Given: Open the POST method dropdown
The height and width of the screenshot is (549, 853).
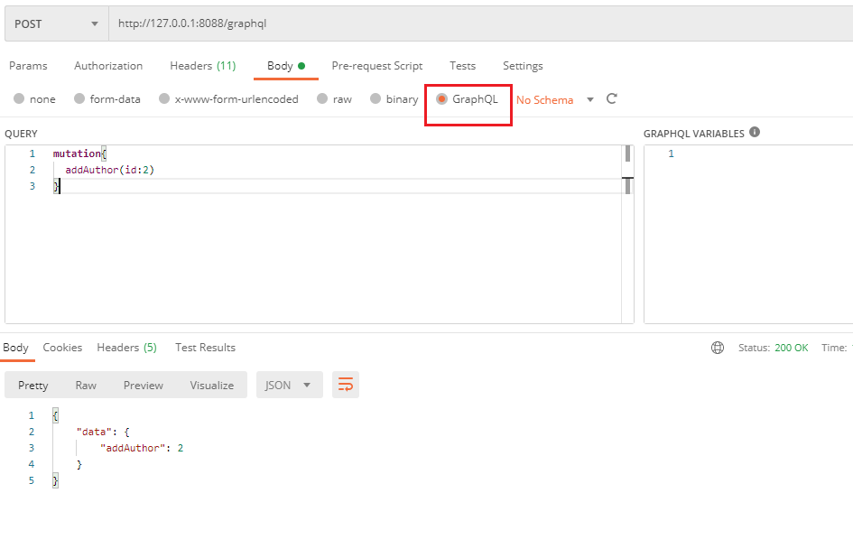Looking at the screenshot, I should tap(57, 24).
